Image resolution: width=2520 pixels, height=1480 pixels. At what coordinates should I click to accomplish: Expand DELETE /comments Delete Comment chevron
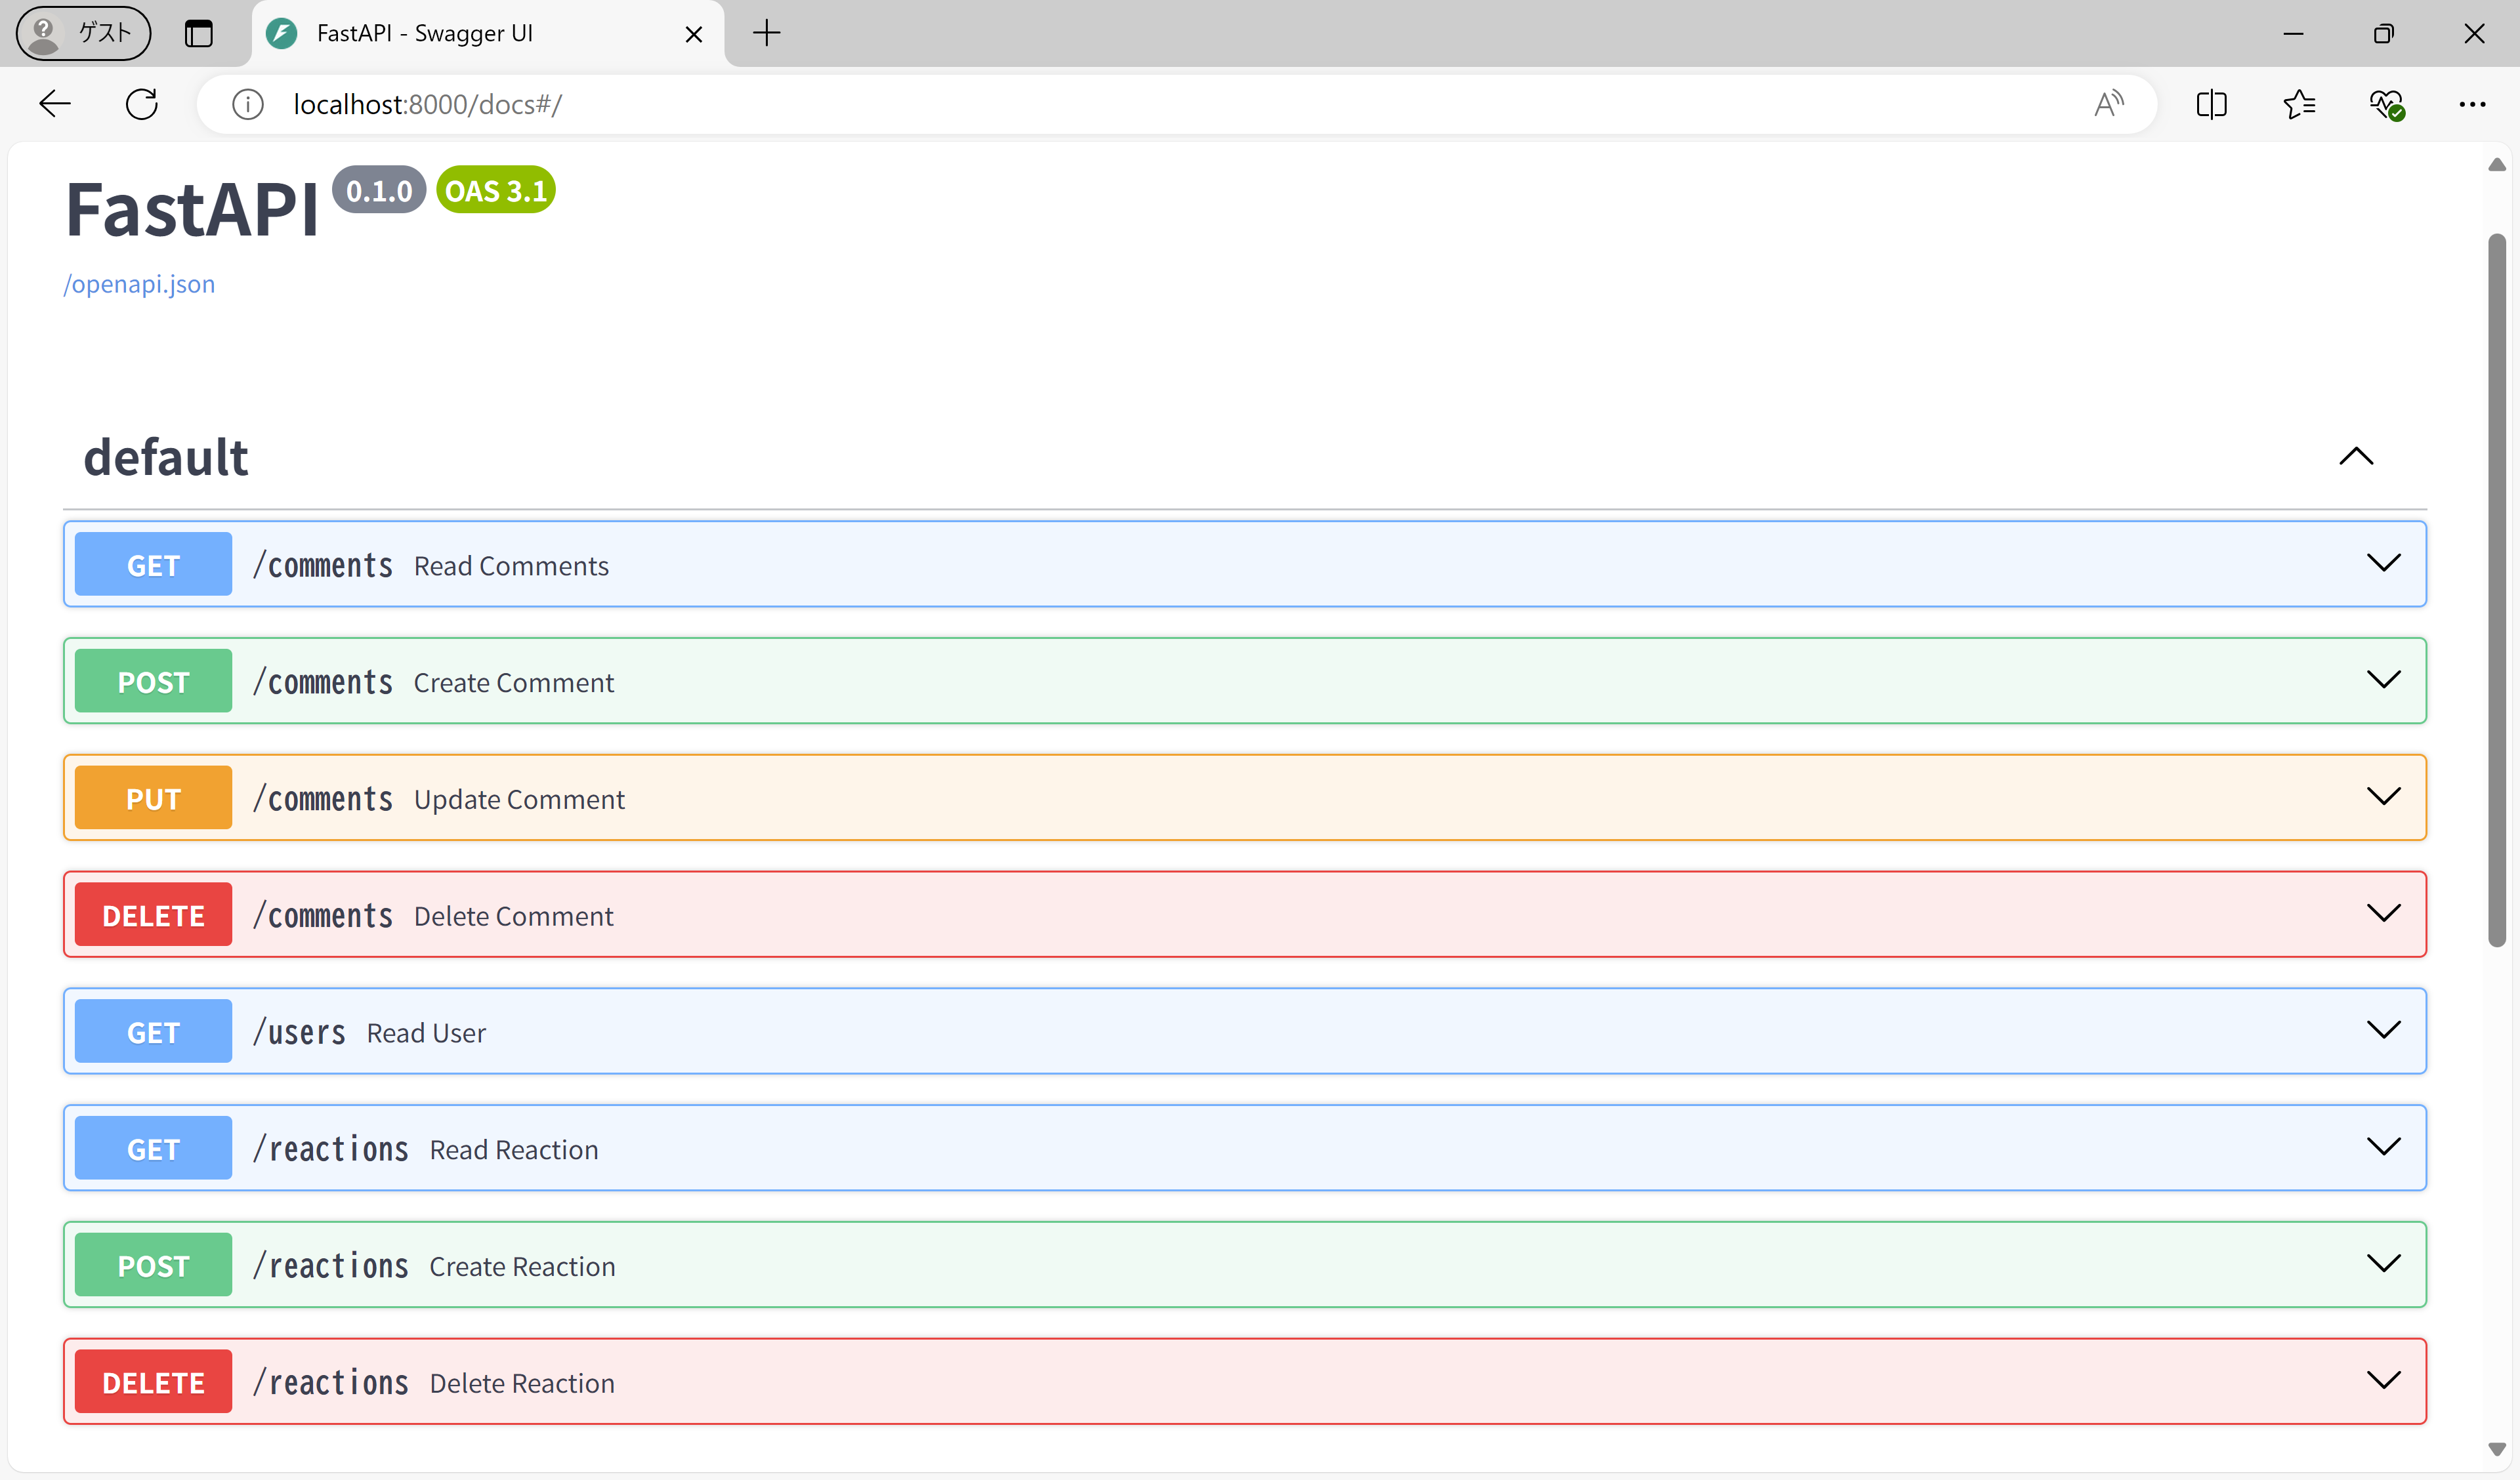coord(2384,913)
